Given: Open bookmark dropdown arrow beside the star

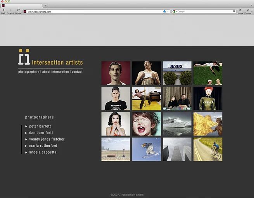Looking at the screenshot, I should pyautogui.click(x=168, y=12).
